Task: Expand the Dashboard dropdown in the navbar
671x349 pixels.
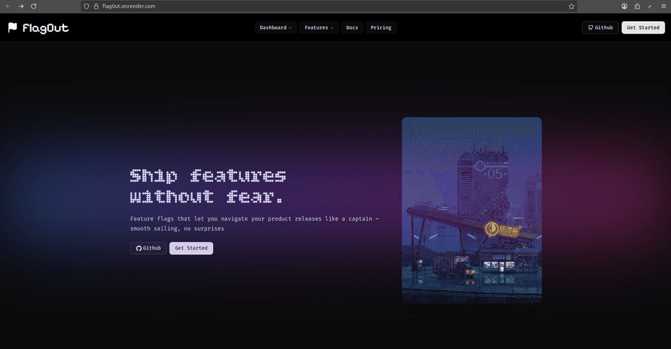Action: pos(275,27)
